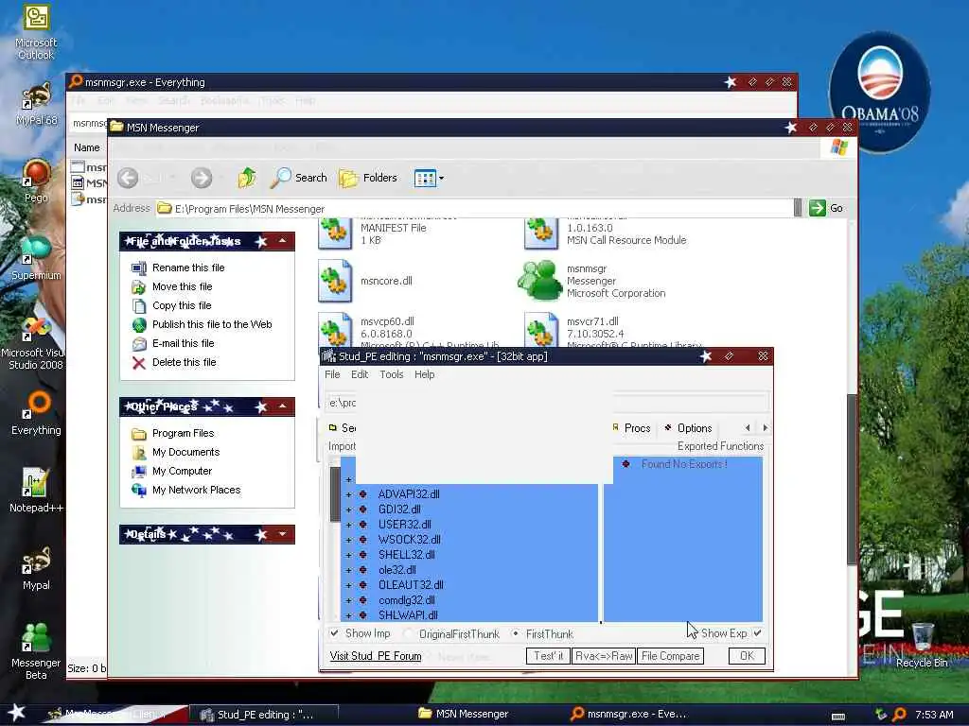Viewport: 969px width, 726px height.
Task: Click Name column header in Everything window
Action: (86, 147)
